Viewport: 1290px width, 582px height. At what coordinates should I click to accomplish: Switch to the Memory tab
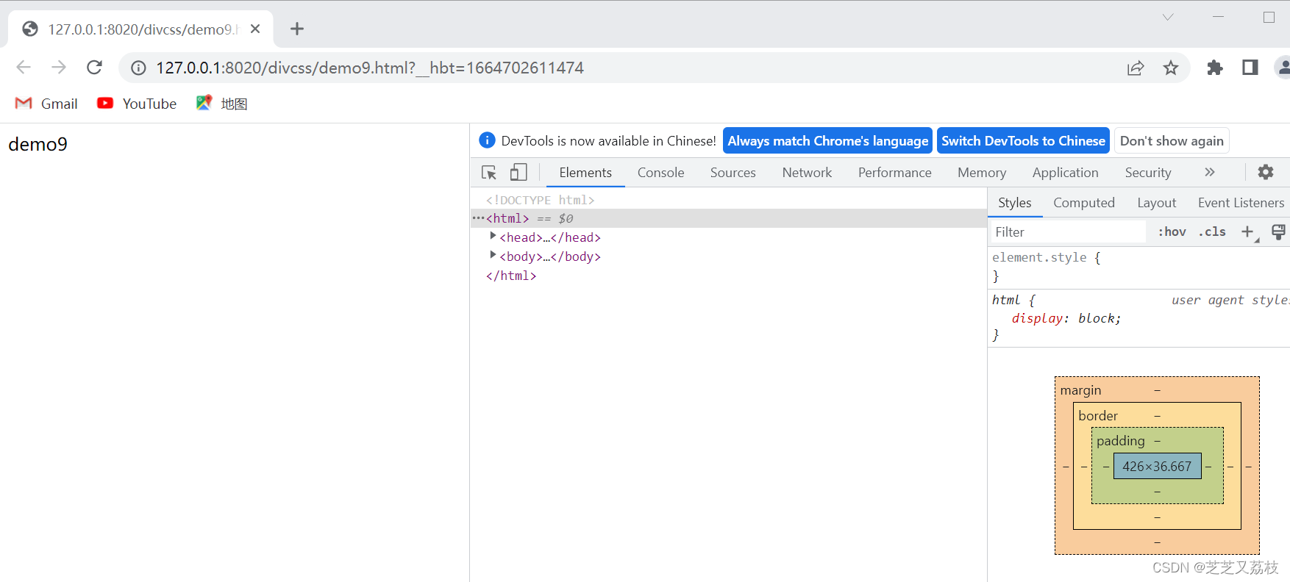(x=981, y=173)
